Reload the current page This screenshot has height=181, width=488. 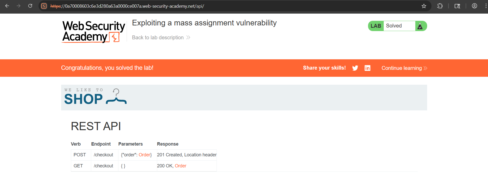click(30, 6)
